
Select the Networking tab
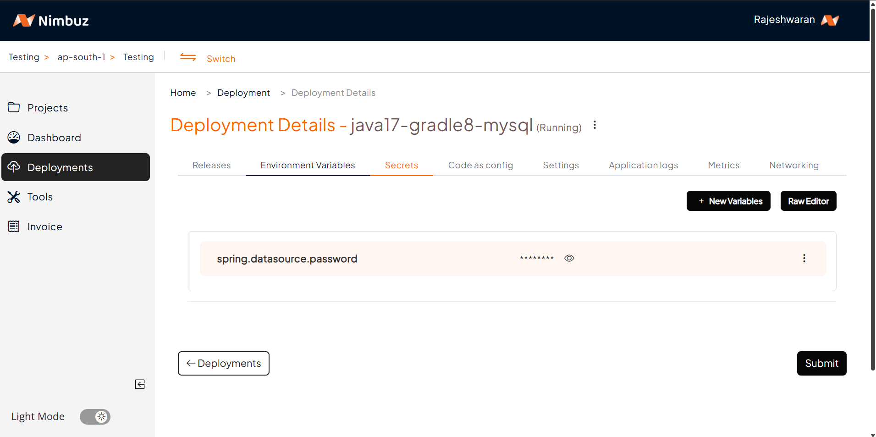tap(794, 165)
